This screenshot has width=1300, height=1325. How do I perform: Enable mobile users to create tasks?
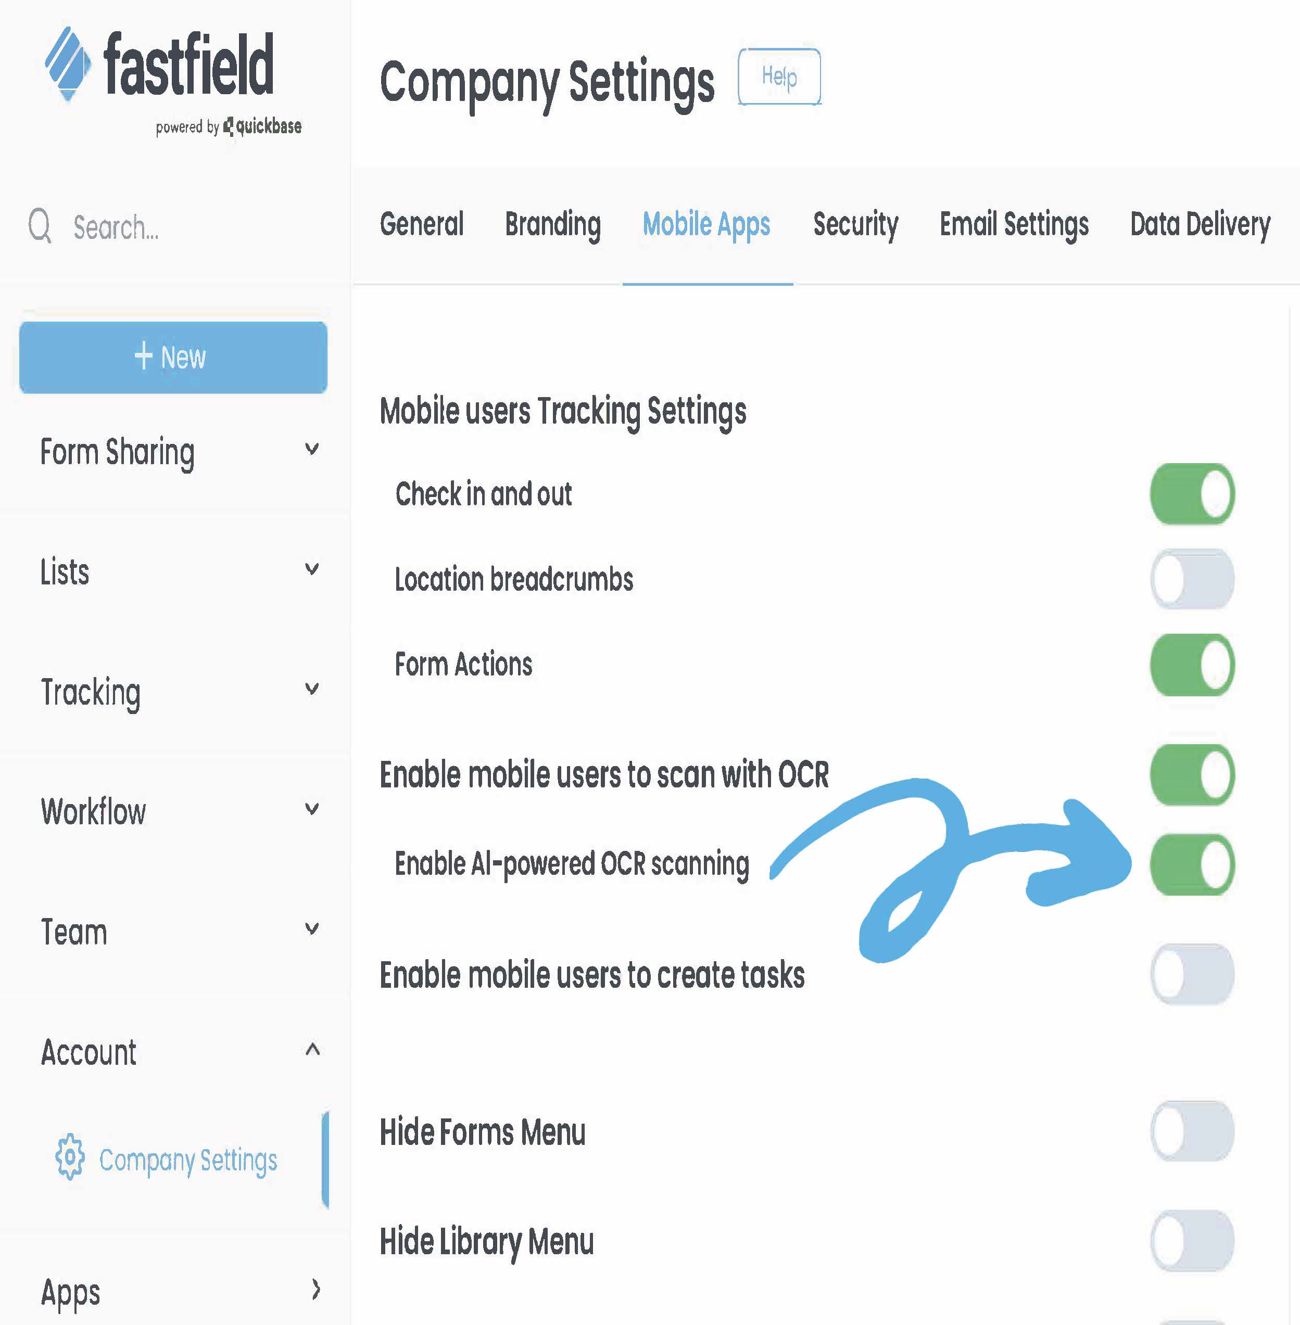[1191, 974]
